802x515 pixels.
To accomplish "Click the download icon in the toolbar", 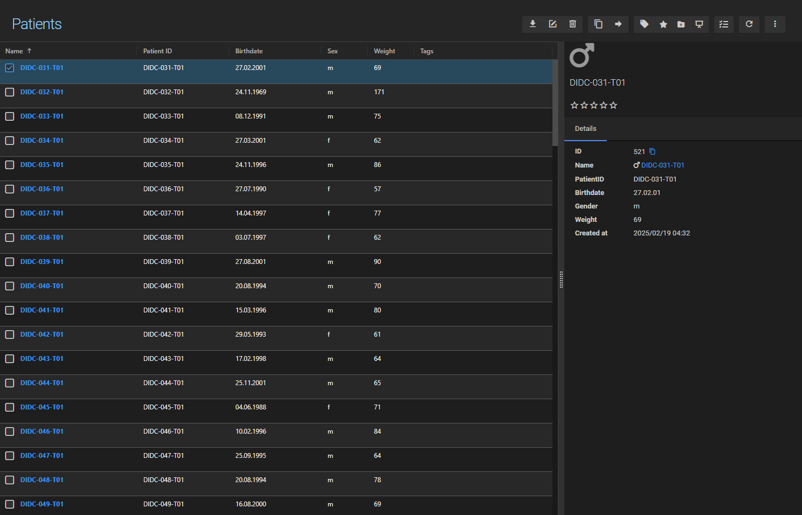I will (x=533, y=24).
